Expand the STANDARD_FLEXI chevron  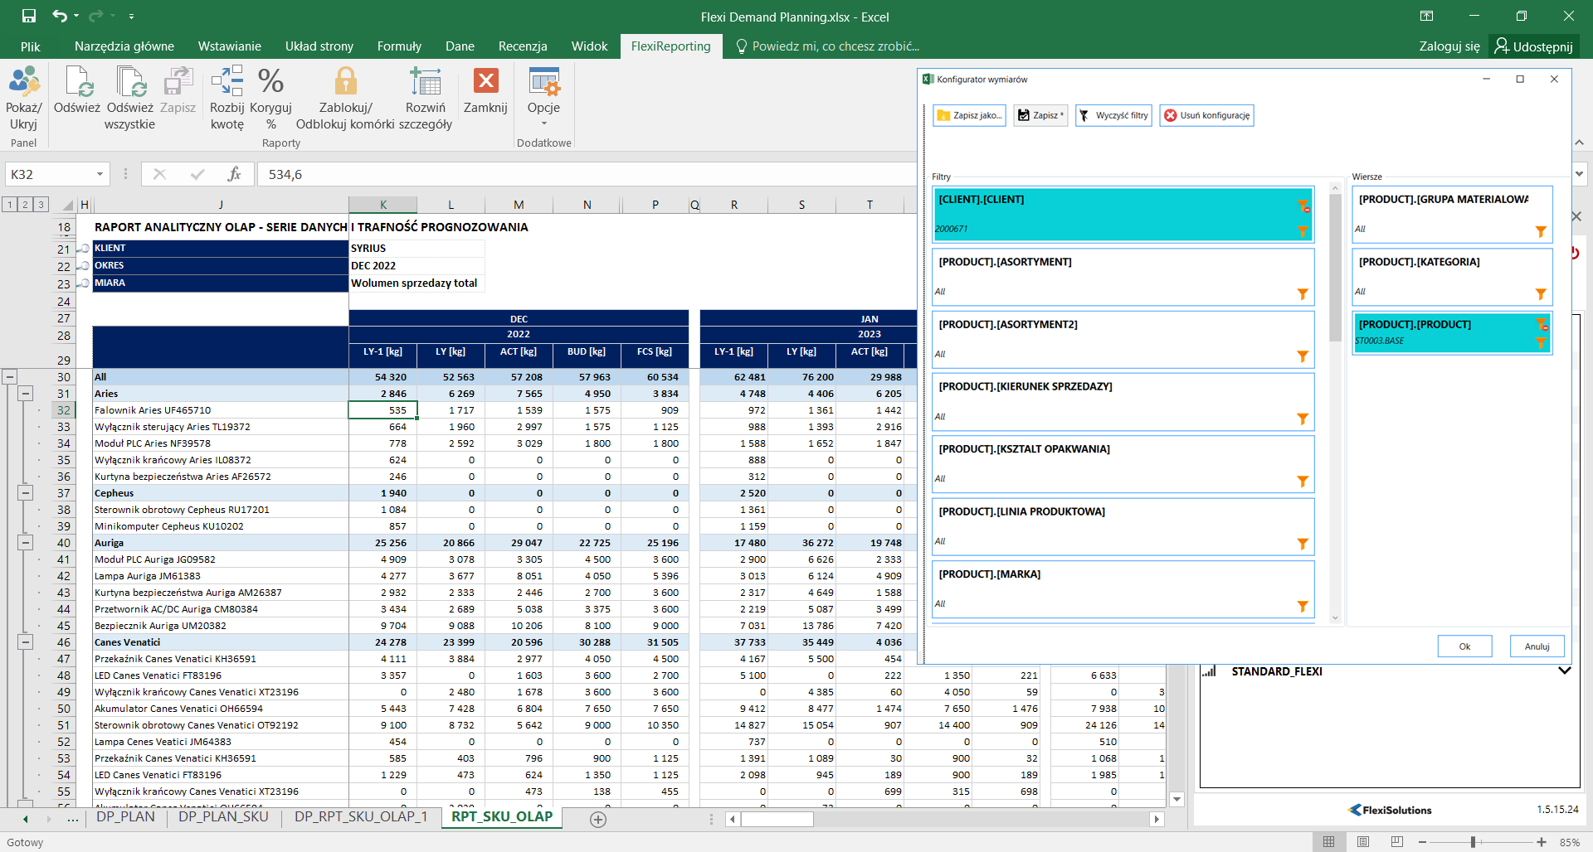tap(1564, 671)
